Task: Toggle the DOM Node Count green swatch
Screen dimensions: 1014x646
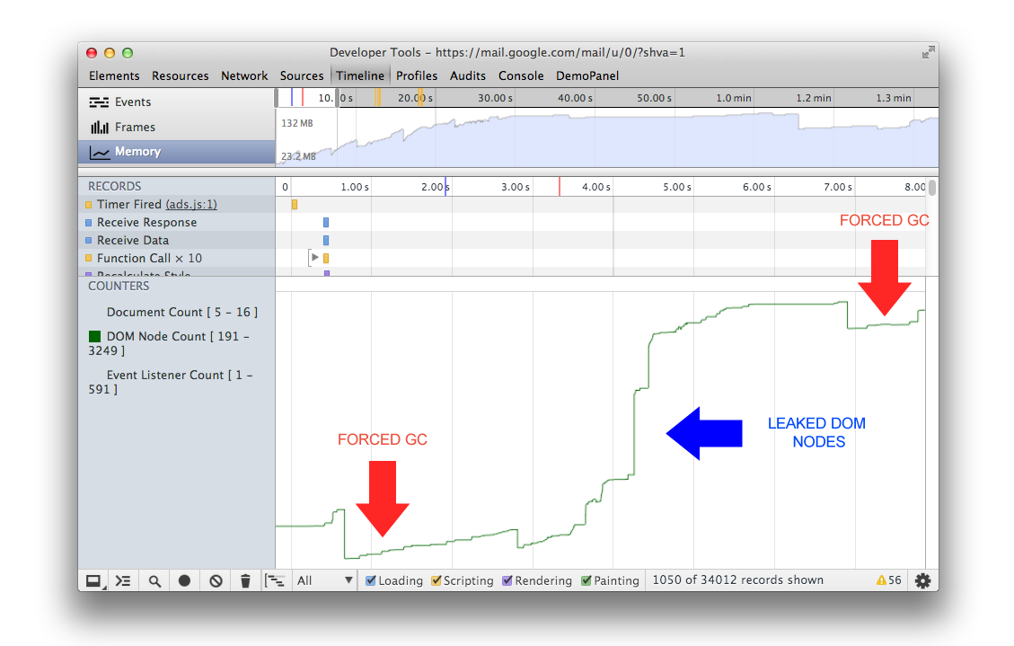Action: click(x=94, y=336)
